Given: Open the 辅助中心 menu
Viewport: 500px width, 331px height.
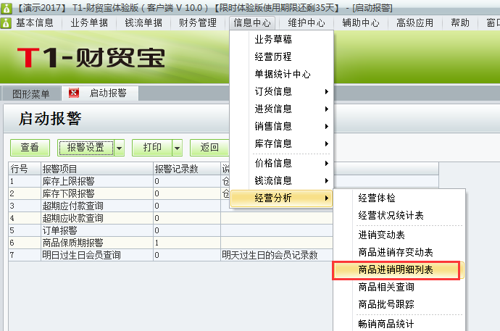Looking at the screenshot, I should click(x=361, y=23).
